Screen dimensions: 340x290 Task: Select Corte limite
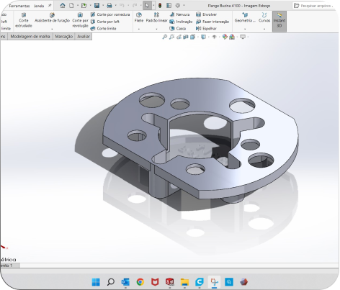pos(103,29)
